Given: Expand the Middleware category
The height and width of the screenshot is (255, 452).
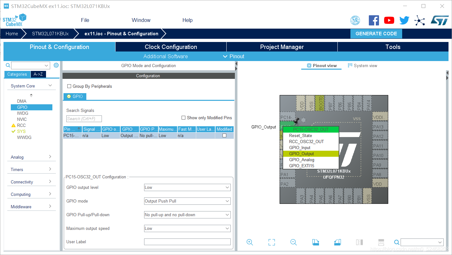Looking at the screenshot, I should point(31,207).
